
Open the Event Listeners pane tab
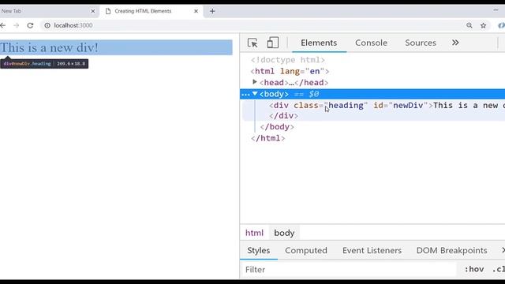372,251
